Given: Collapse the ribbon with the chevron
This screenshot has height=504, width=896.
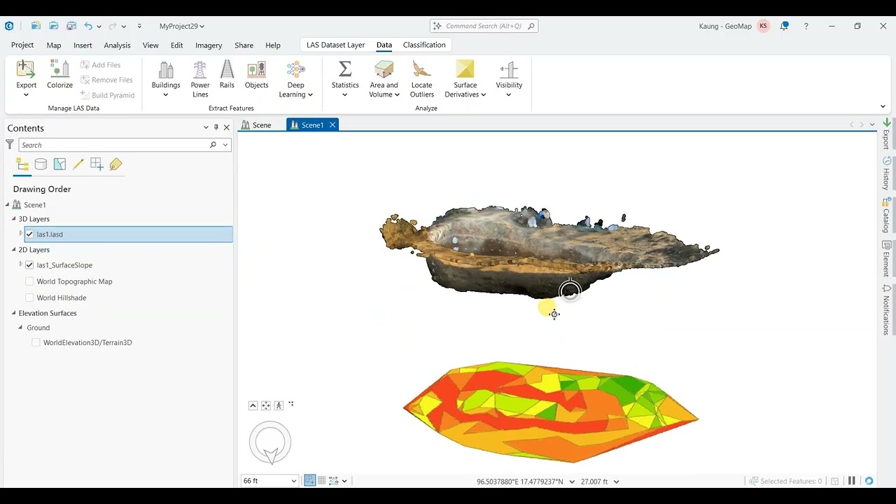Looking at the screenshot, I should point(883,106).
